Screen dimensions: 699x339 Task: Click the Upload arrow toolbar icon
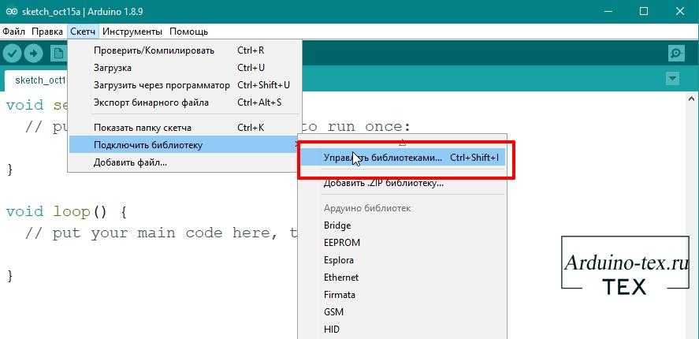pos(33,53)
